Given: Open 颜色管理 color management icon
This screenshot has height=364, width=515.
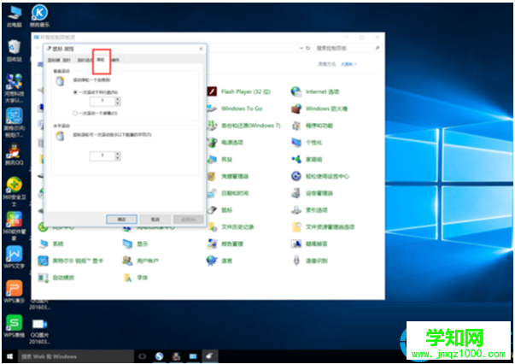Looking at the screenshot, I should pyautogui.click(x=212, y=244).
